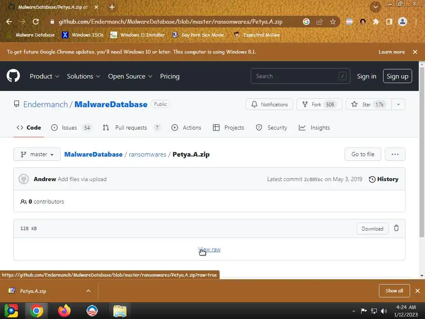Open the Endermanch user link
The image size is (425, 319).
[46, 104]
